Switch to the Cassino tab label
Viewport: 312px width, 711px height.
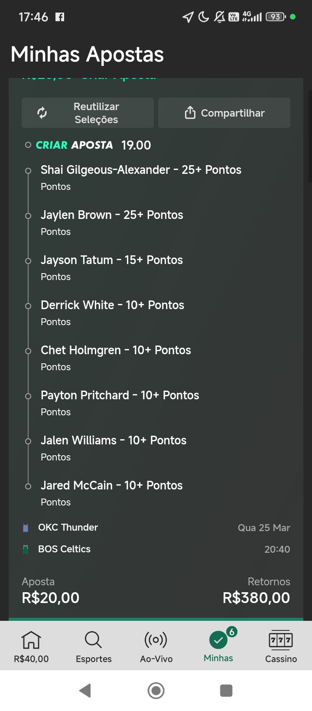281,659
